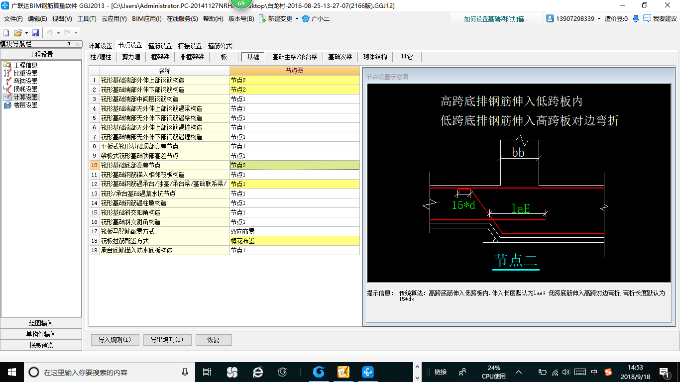The height and width of the screenshot is (382, 680).
Task: Click 梅花布置 cell for 筏板拉筋配置方式
Action: point(294,241)
